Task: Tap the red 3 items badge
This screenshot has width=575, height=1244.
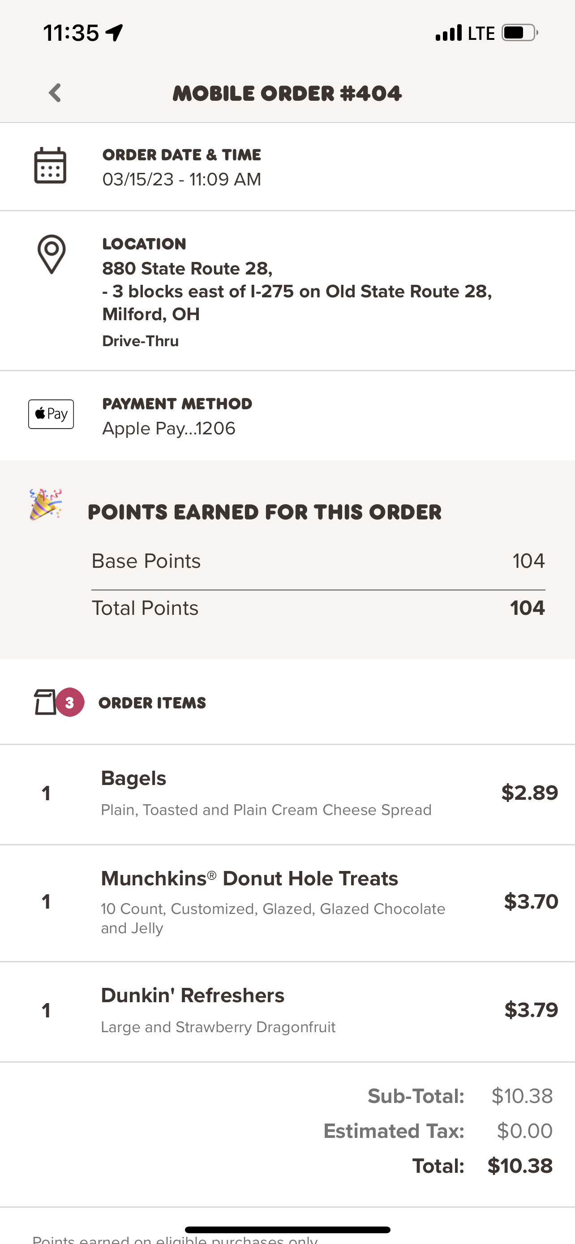Action: coord(70,702)
